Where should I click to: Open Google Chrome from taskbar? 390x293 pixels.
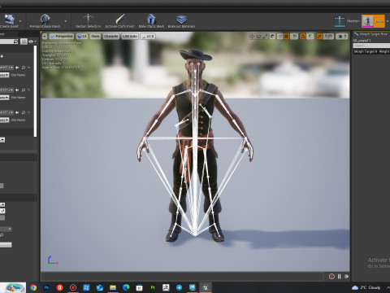(33, 287)
